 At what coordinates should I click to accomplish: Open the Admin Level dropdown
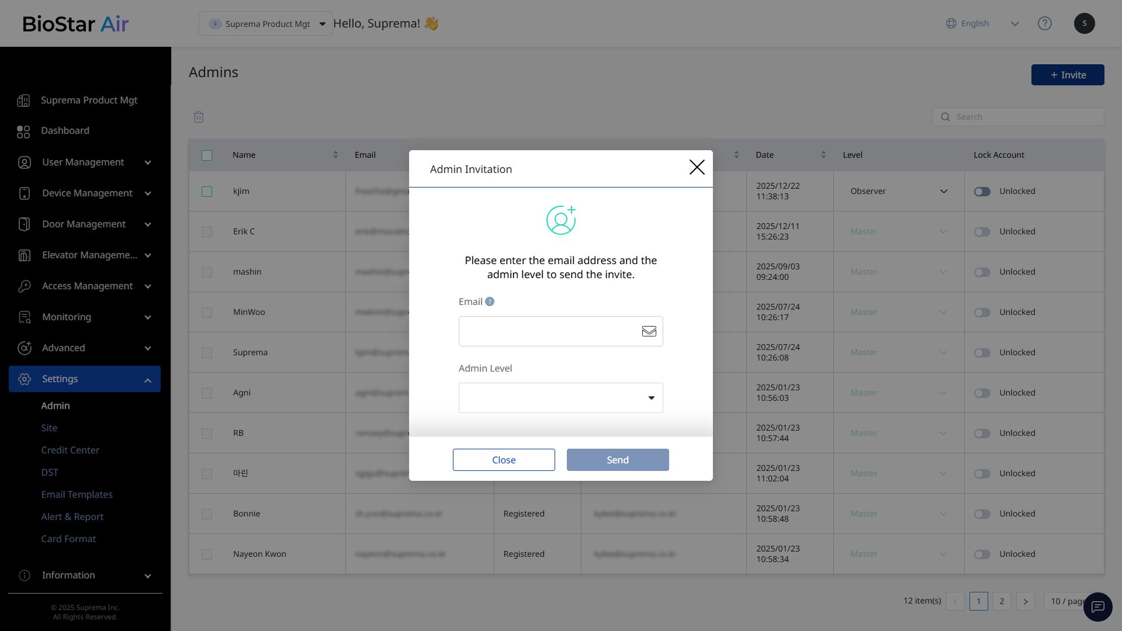560,398
